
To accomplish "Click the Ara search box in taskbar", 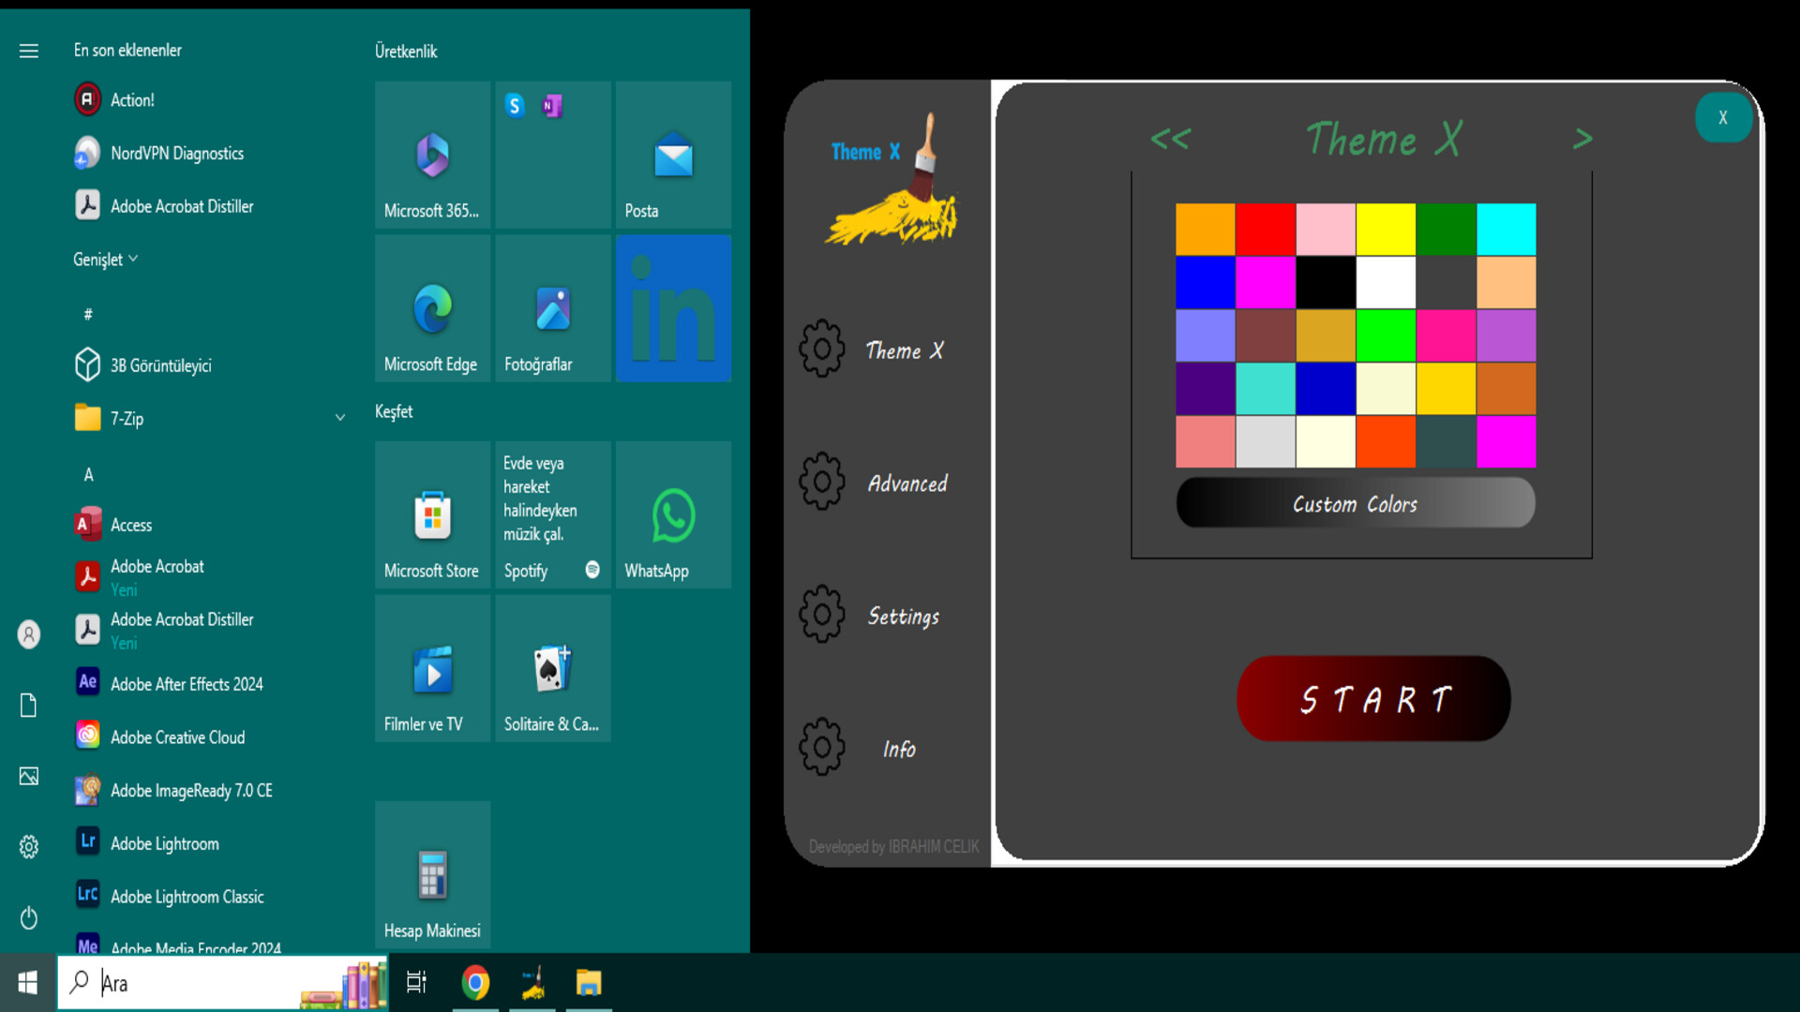I will coord(223,983).
